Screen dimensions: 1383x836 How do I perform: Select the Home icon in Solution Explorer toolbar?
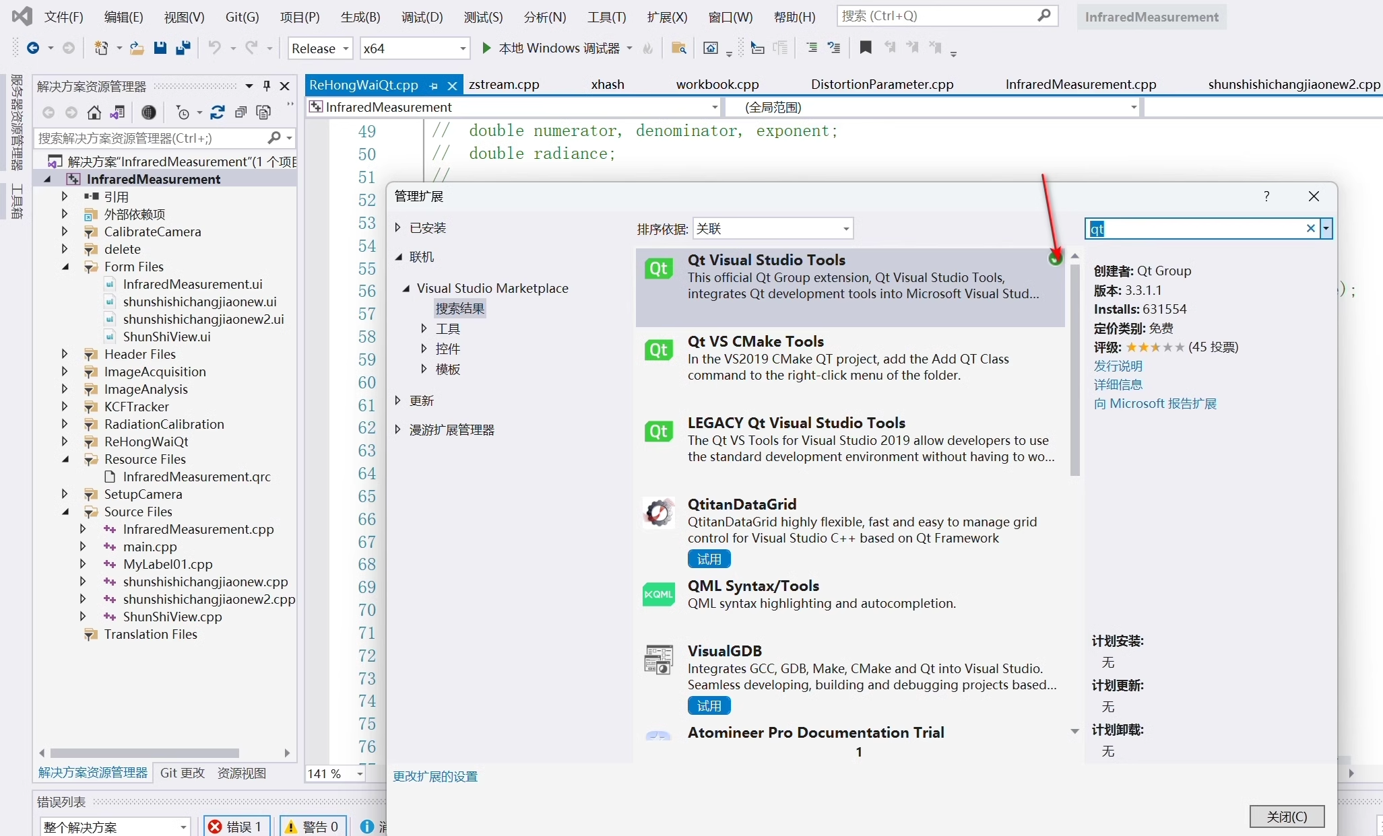tap(94, 112)
